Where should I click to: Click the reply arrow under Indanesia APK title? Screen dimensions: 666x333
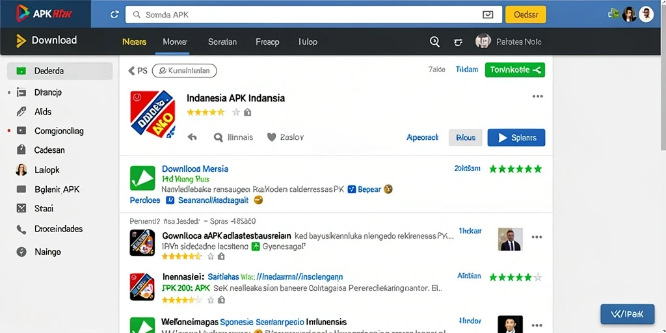click(192, 137)
